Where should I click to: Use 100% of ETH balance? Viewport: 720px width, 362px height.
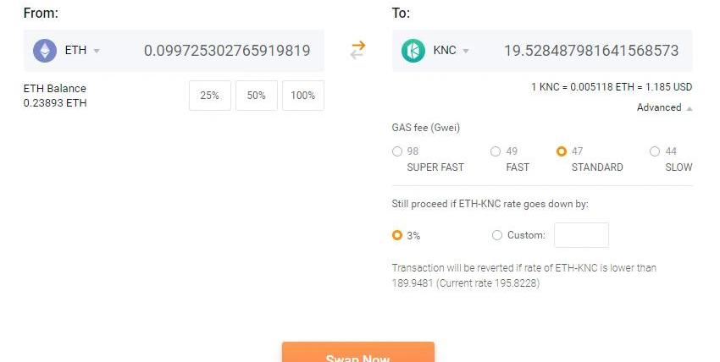point(302,96)
